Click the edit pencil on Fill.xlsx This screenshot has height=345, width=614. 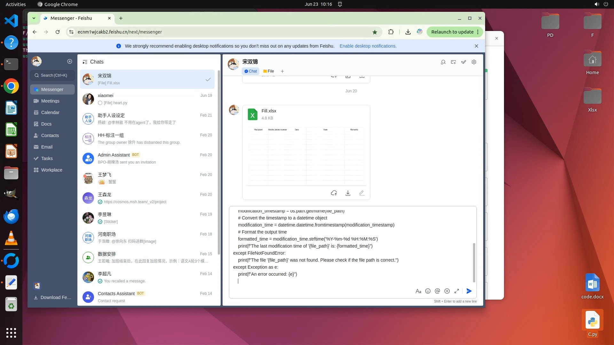point(362,193)
